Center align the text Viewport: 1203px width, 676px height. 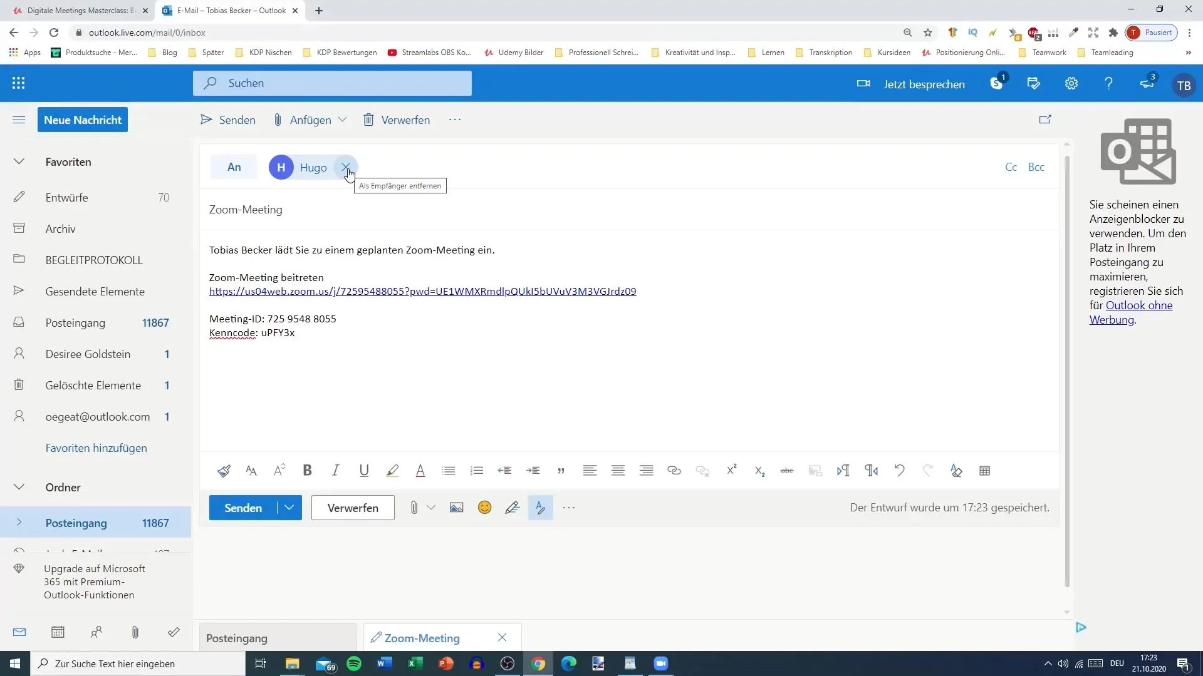618,471
